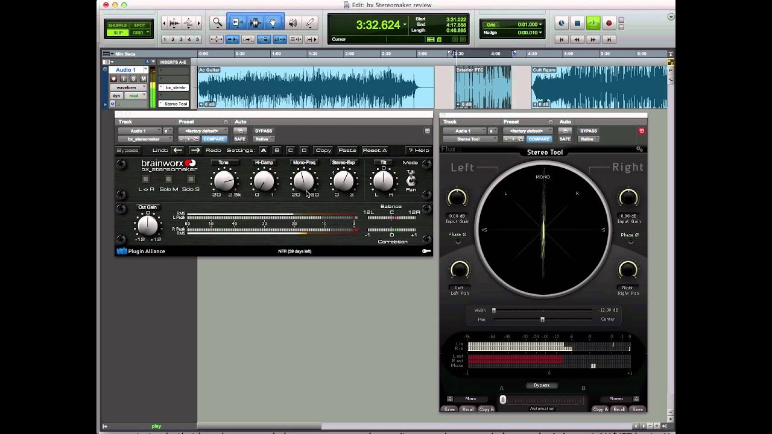Toggle Solo M in bx_stereomaker
This screenshot has width=772, height=434.
point(168,179)
